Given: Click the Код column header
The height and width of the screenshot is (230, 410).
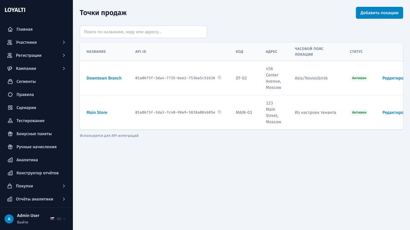Looking at the screenshot, I should (x=239, y=52).
